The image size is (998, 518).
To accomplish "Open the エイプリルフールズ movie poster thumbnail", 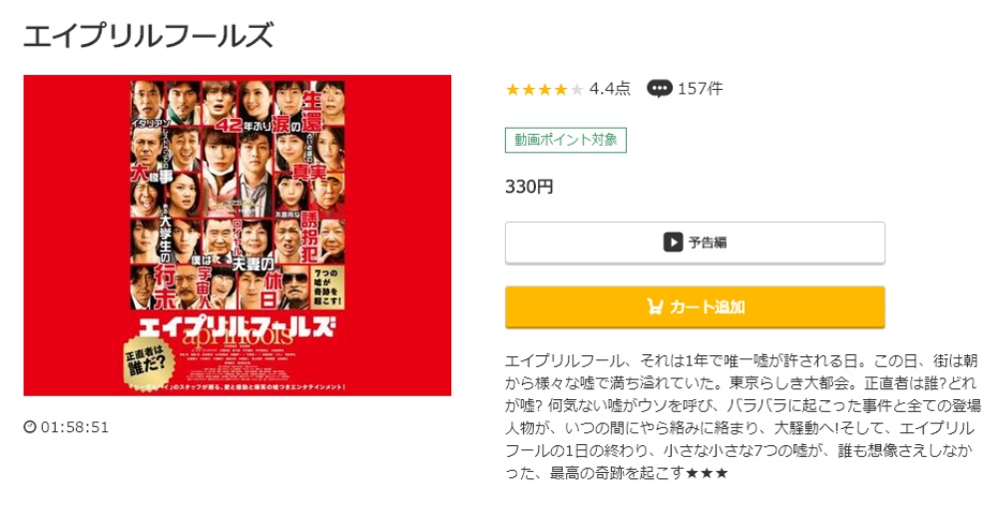I will click(238, 236).
